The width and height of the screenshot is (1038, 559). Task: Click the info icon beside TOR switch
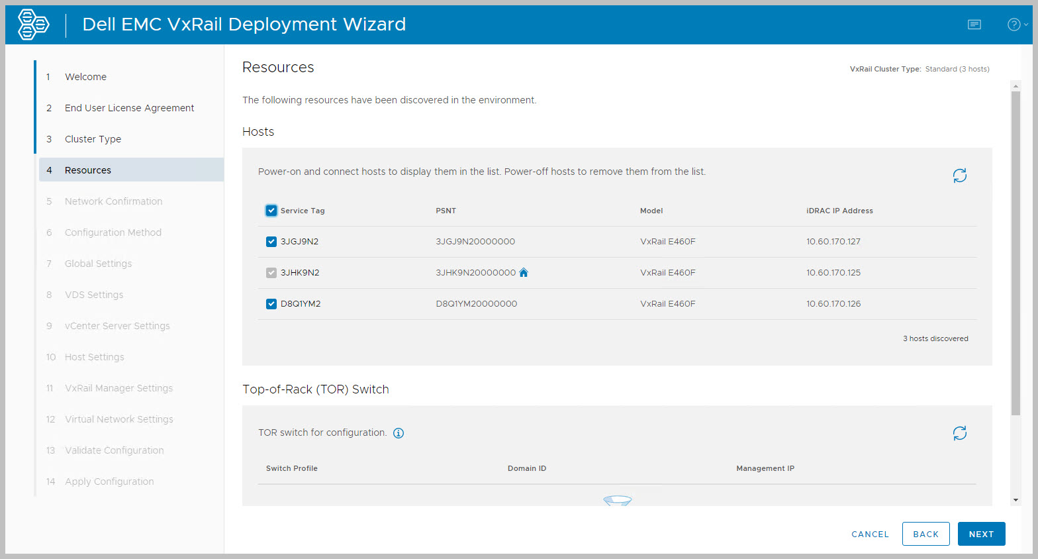point(399,433)
